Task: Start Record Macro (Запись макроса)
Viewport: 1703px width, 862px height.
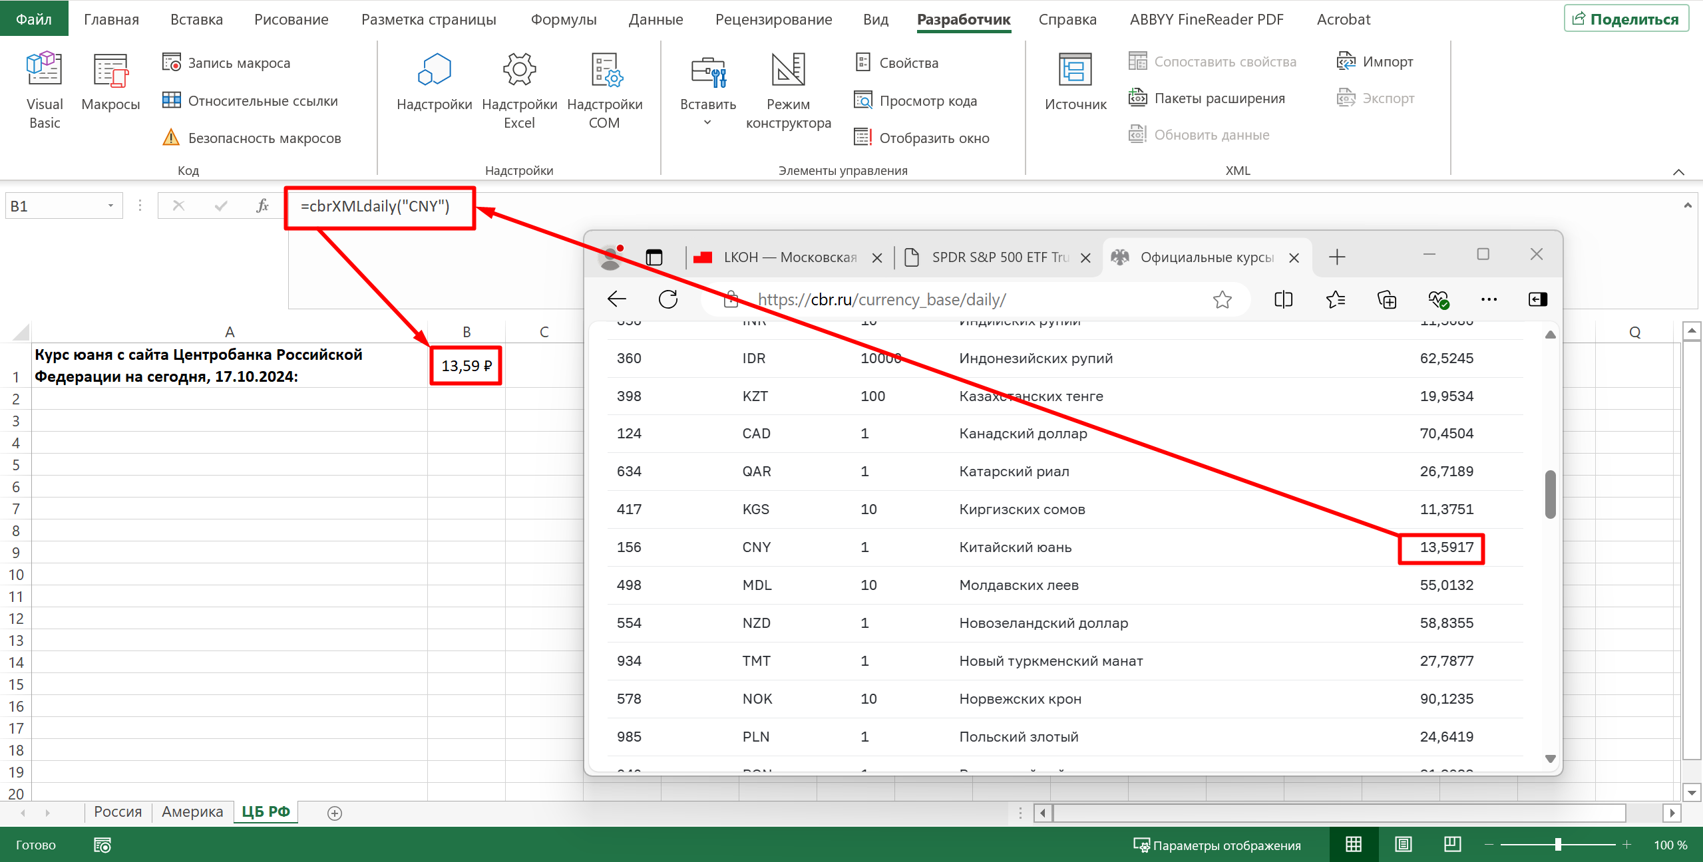Action: click(x=226, y=63)
